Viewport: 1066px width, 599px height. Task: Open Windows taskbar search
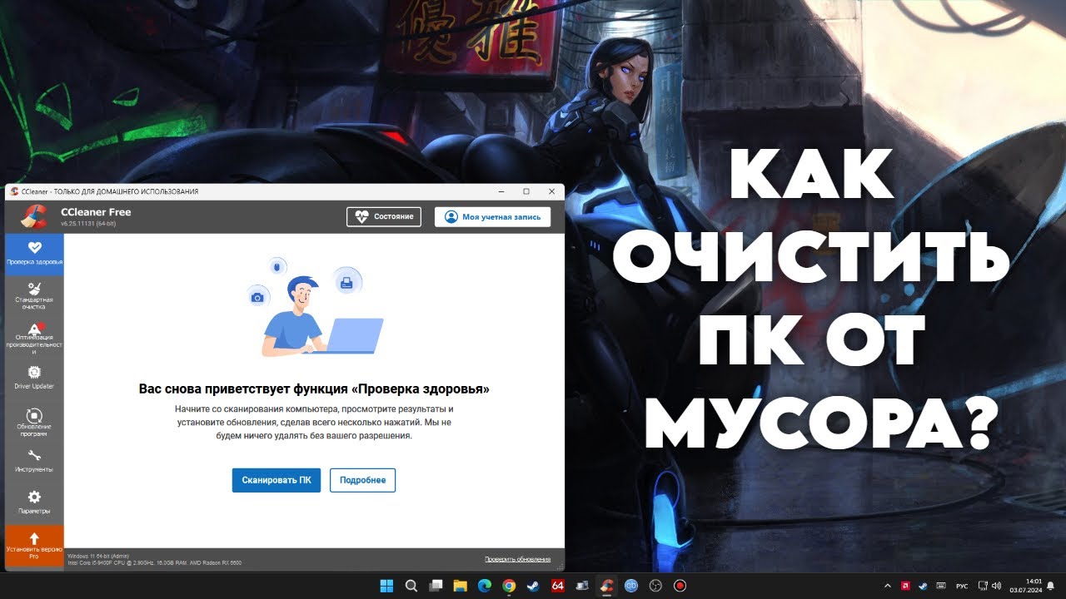click(411, 586)
